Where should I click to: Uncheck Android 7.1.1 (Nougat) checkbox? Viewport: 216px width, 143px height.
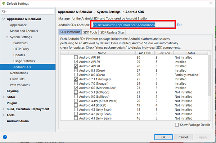coord(76,79)
